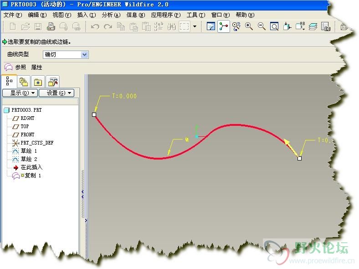This screenshot has height=269, width=359.
Task: Click the Zoom Out magnifier
Action: (x=262, y=26)
